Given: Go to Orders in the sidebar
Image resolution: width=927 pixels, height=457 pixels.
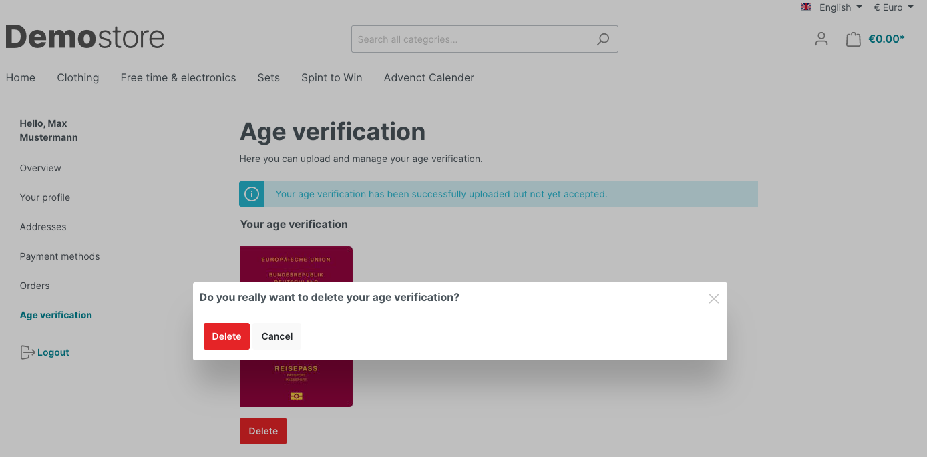Looking at the screenshot, I should (35, 286).
